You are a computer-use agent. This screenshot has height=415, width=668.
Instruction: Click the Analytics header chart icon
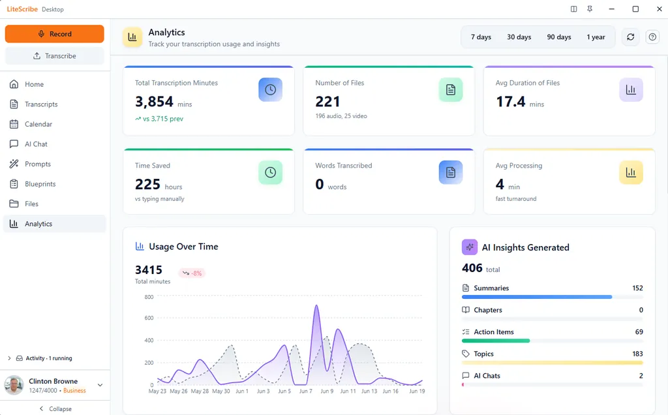tap(132, 37)
